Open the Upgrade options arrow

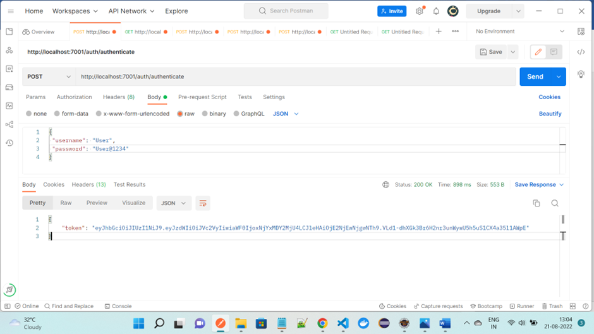(x=518, y=11)
